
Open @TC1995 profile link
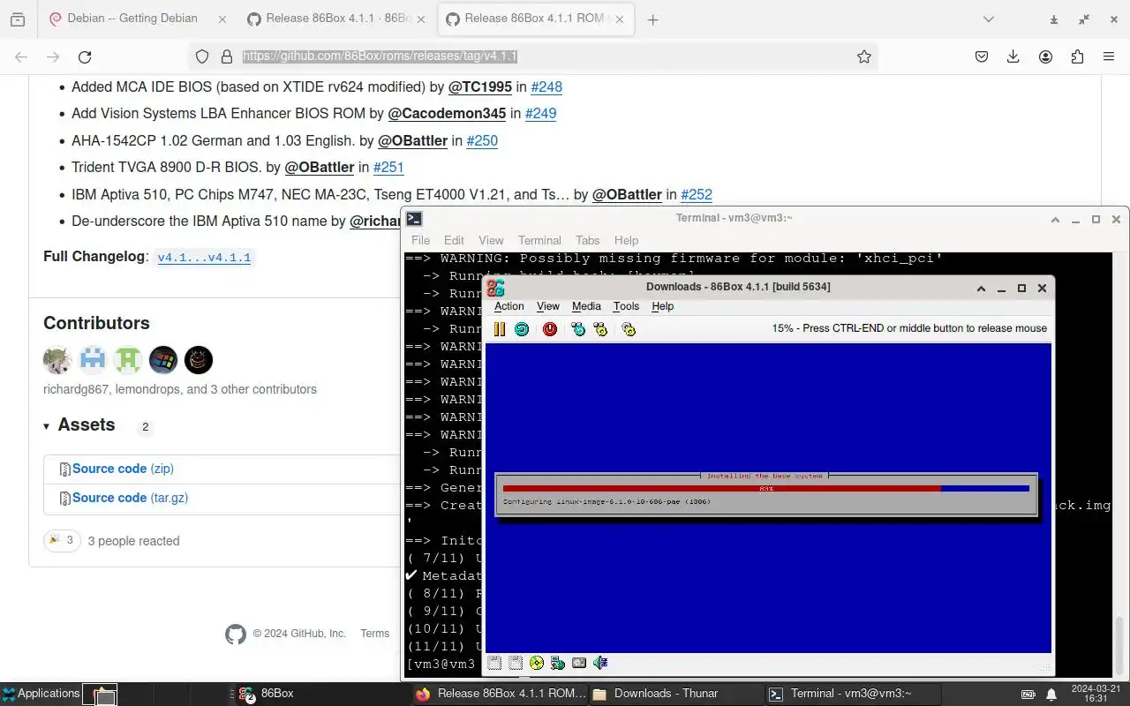pos(480,86)
